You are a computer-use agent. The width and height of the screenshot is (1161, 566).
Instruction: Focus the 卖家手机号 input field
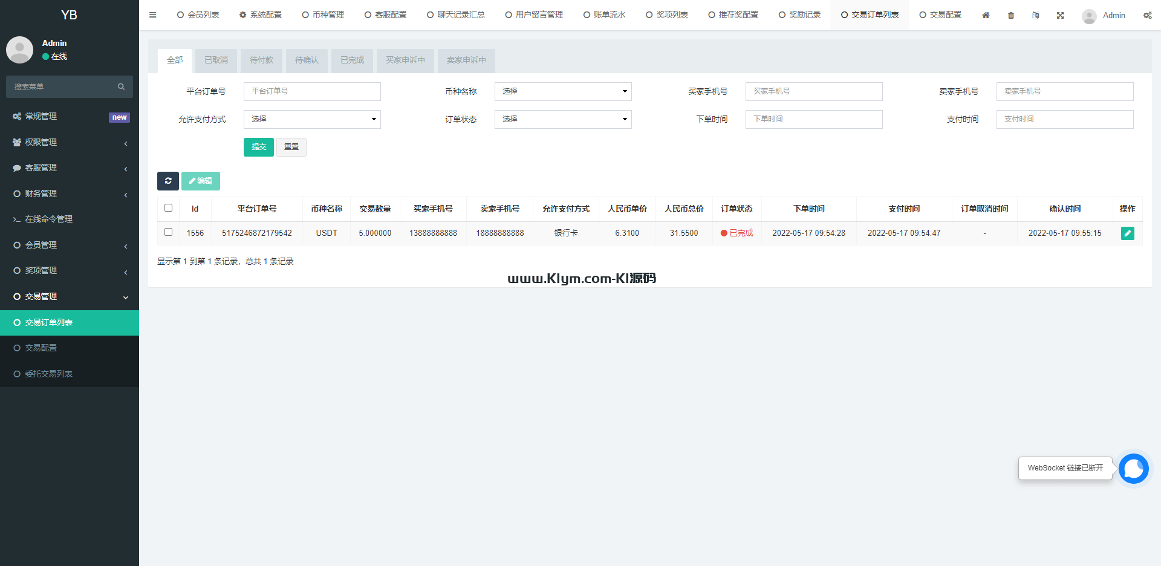1065,91
